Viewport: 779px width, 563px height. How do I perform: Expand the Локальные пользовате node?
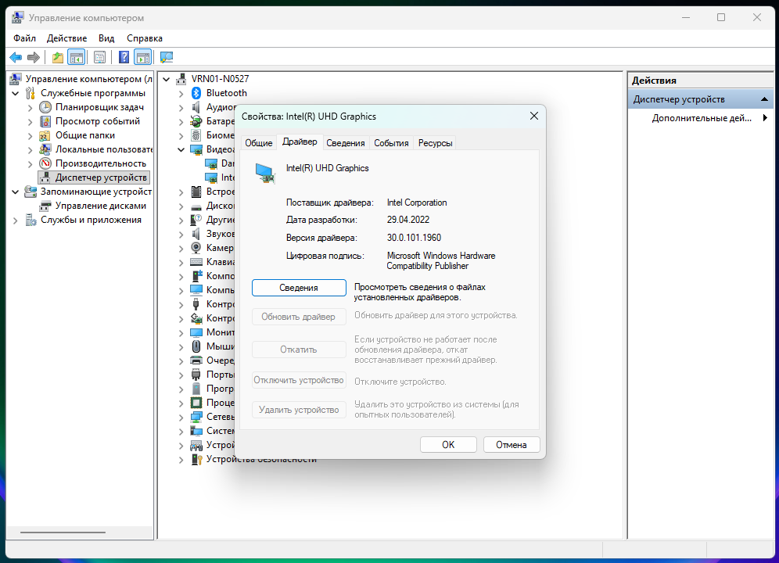coord(31,149)
